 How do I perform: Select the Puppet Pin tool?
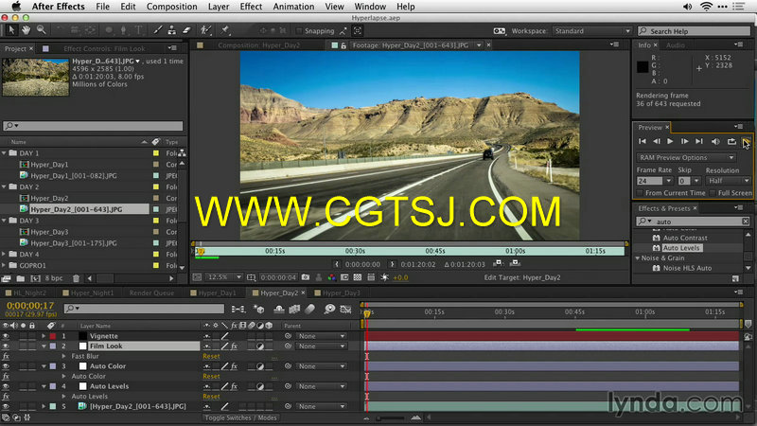pyautogui.click(x=225, y=30)
